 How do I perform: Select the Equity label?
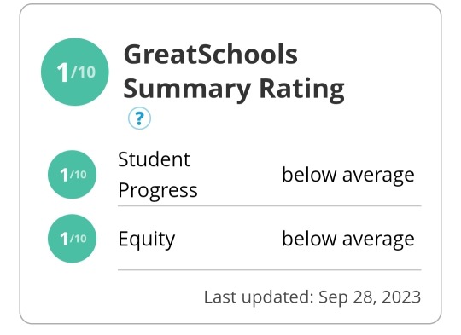147,240
